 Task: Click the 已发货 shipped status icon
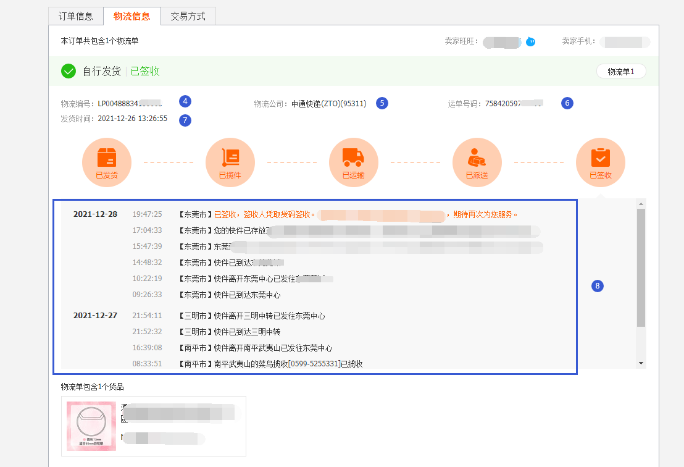pyautogui.click(x=107, y=162)
